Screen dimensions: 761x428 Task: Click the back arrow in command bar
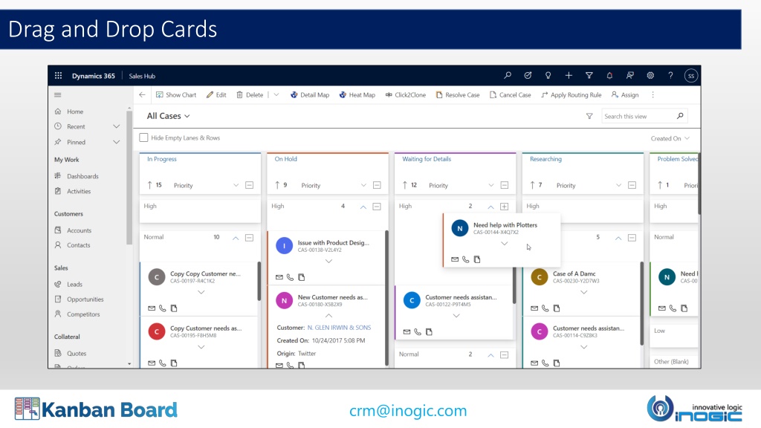tap(142, 95)
